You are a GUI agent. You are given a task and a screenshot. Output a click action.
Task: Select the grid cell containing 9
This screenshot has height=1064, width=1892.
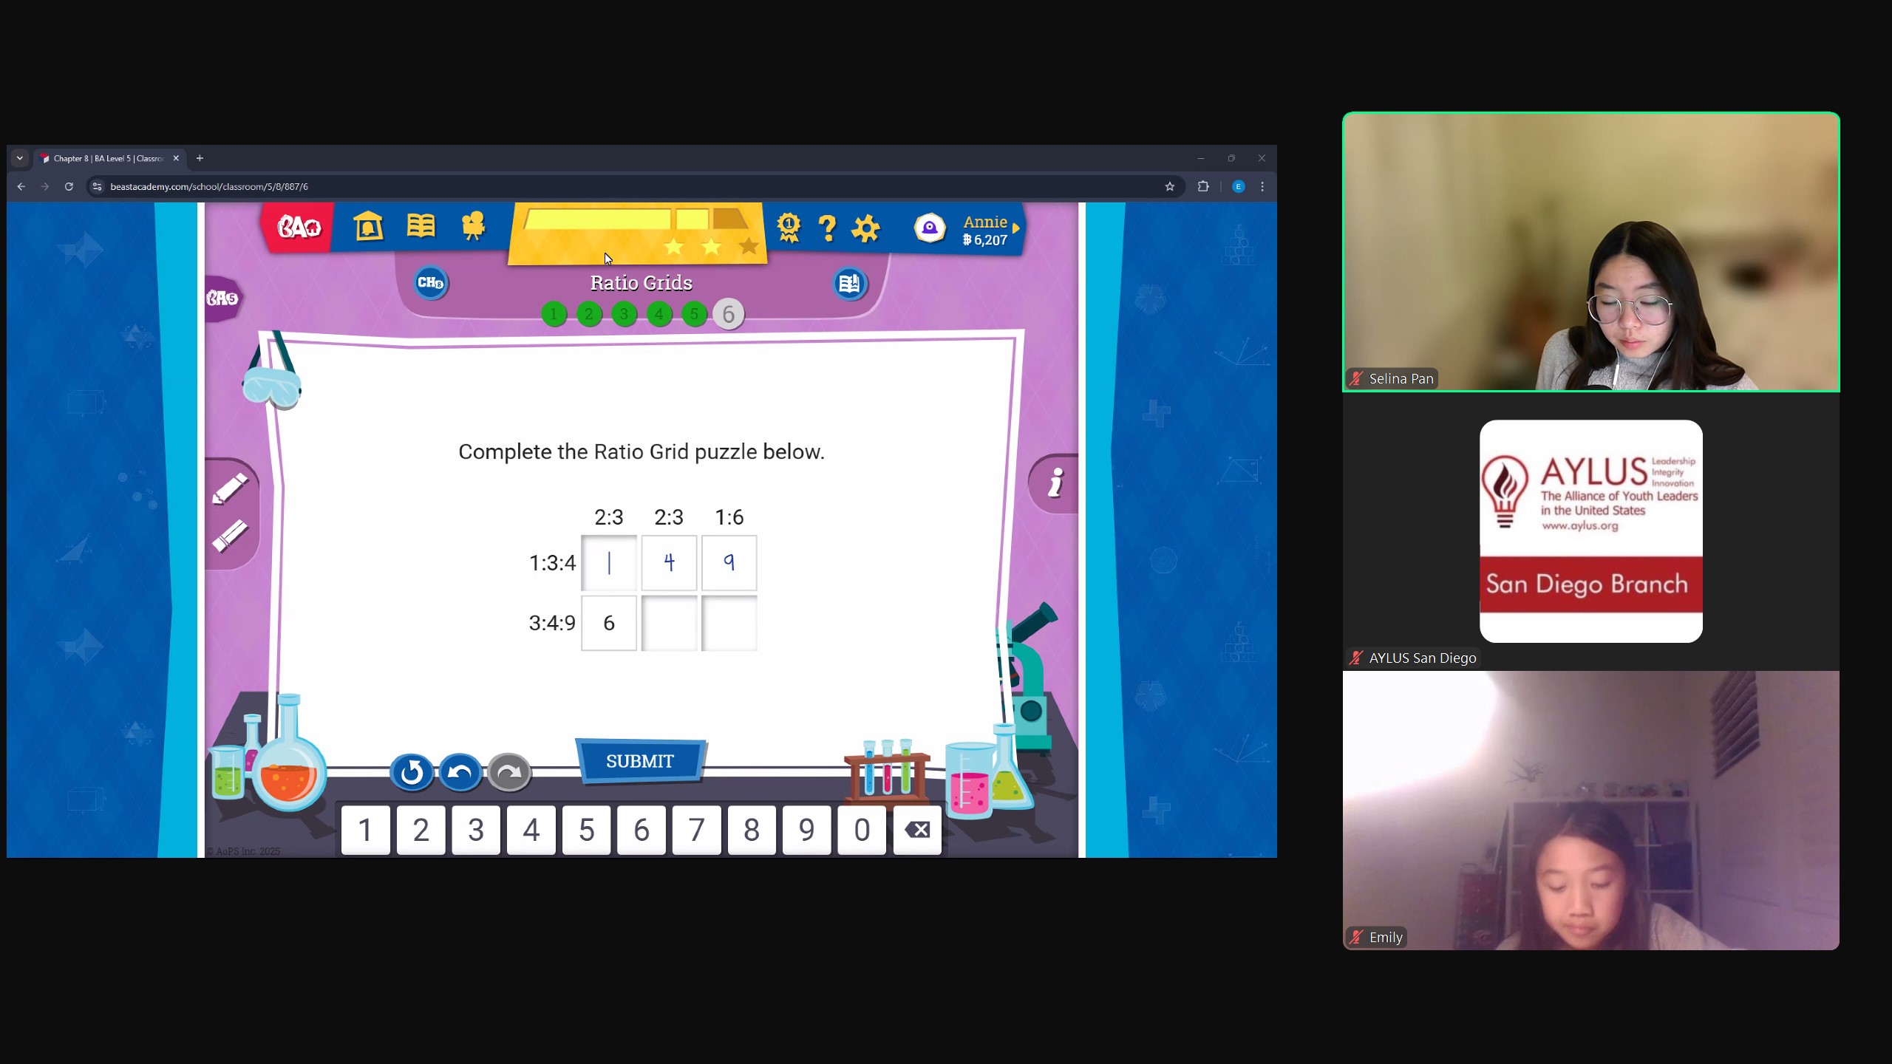point(729,563)
